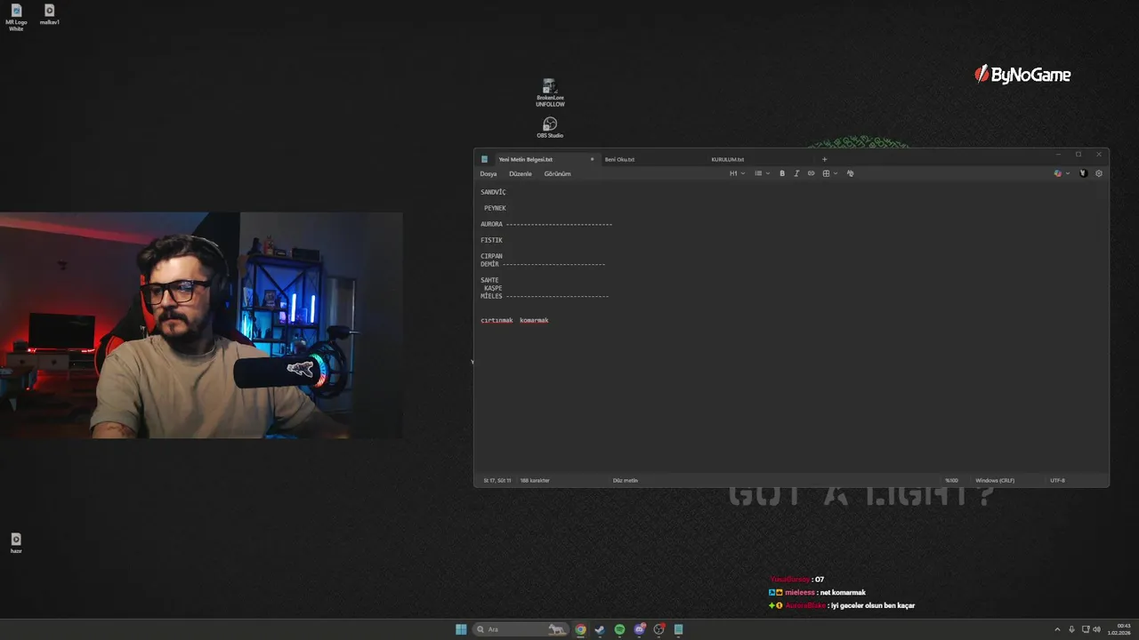Switch to the Beni Oku.txt tab
1139x640 pixels.
pyautogui.click(x=619, y=159)
